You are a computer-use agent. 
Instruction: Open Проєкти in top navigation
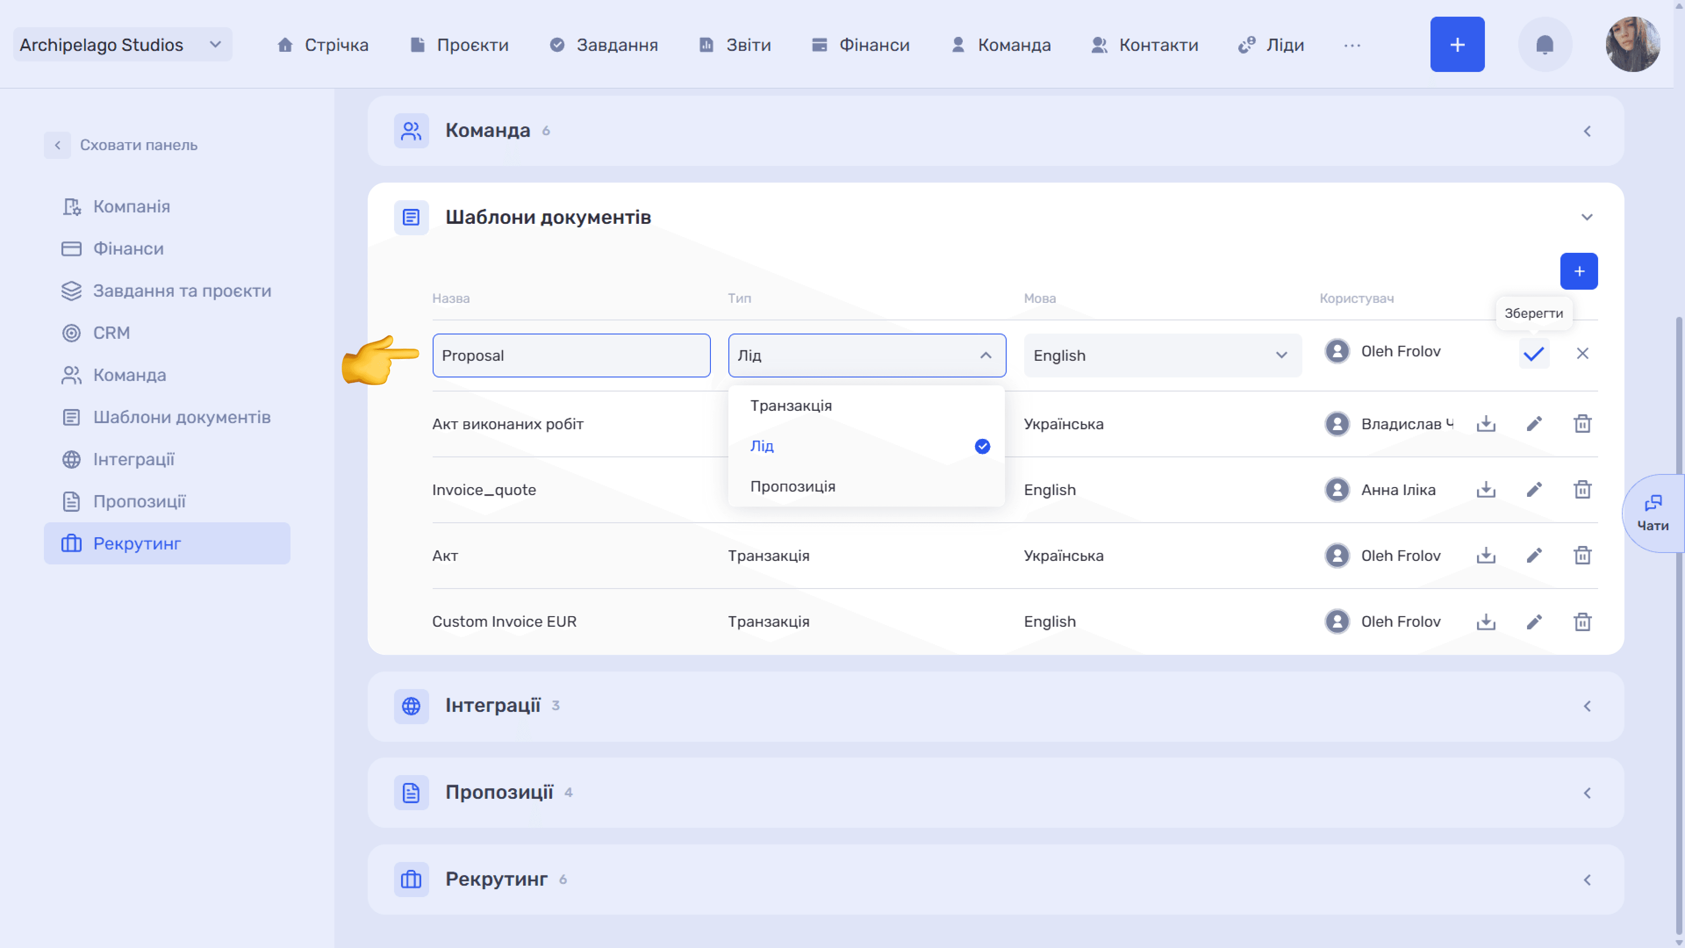click(x=459, y=45)
